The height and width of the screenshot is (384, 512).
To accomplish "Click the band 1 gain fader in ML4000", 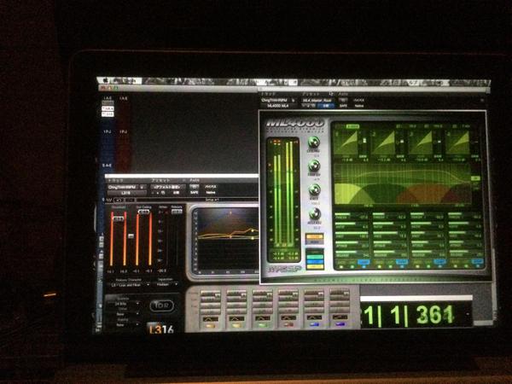I will tap(364, 143).
